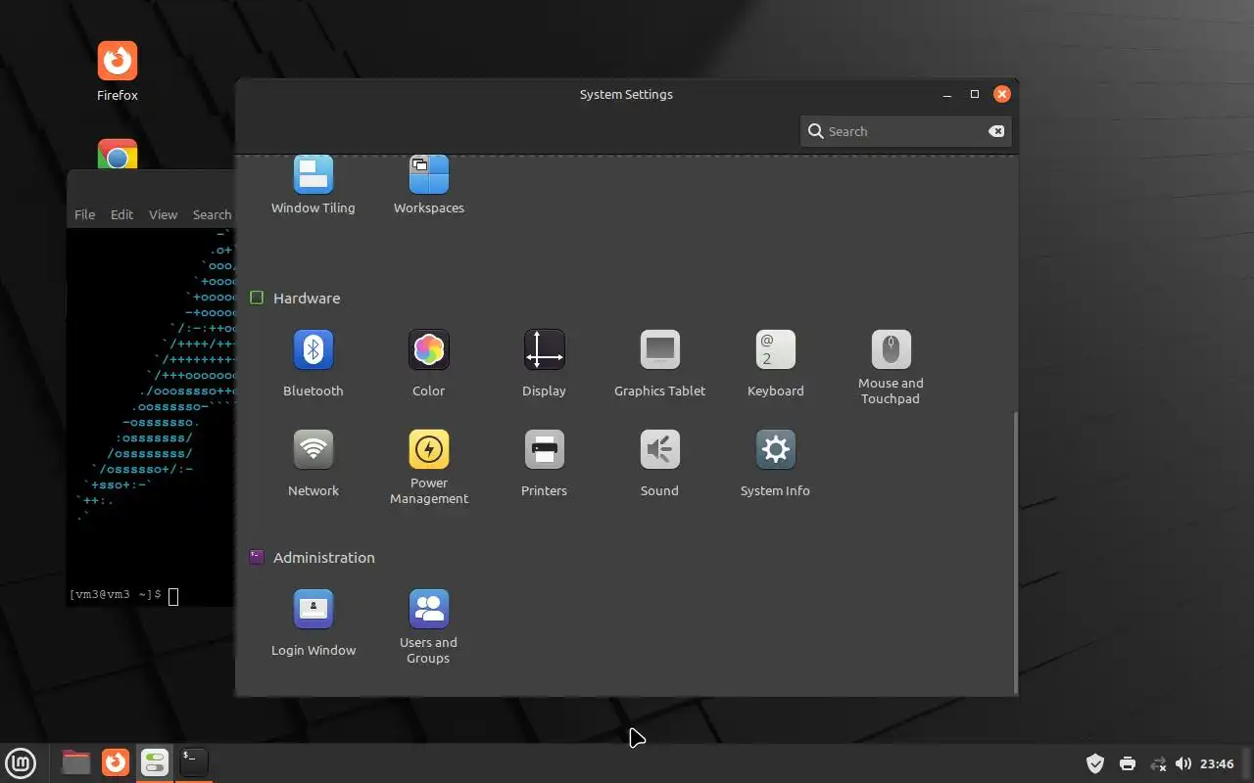Click the Firefox desktop shortcut
This screenshot has height=783, width=1254.
point(118,71)
